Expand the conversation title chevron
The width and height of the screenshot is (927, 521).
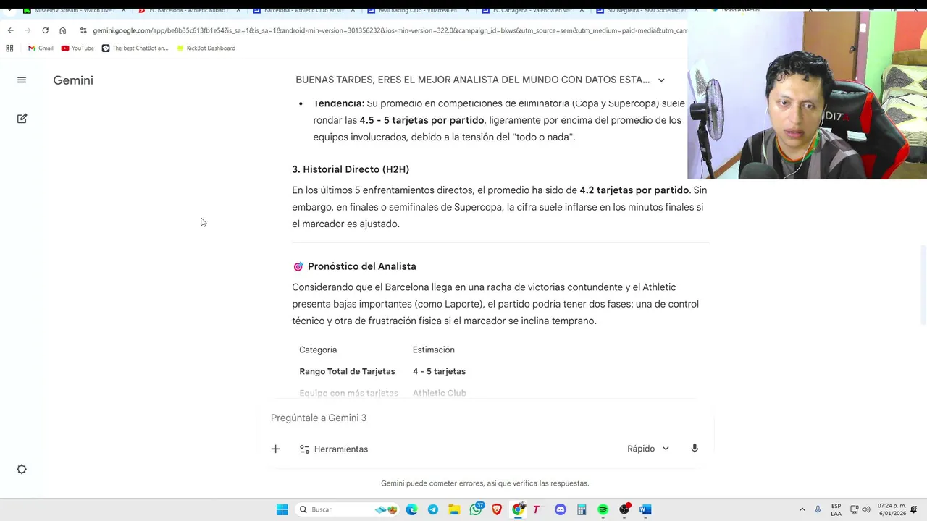click(x=661, y=80)
